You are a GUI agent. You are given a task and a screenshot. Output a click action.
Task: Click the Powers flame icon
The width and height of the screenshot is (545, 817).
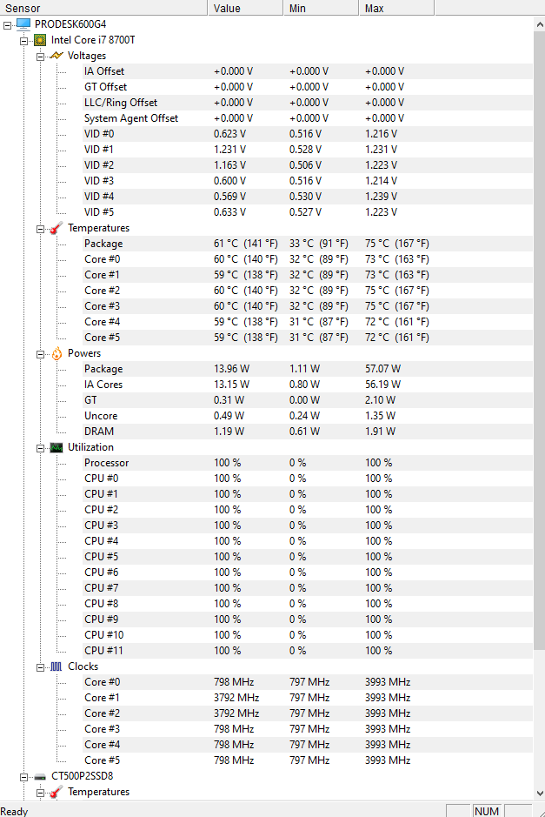pos(56,354)
